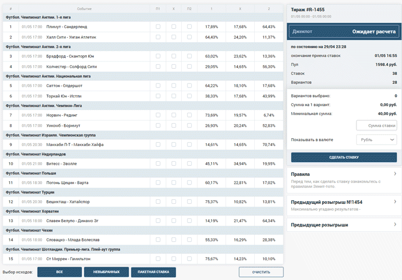The image size is (402, 280).
Task: Check X for Витесс - Зволле match
Action: 174,163
